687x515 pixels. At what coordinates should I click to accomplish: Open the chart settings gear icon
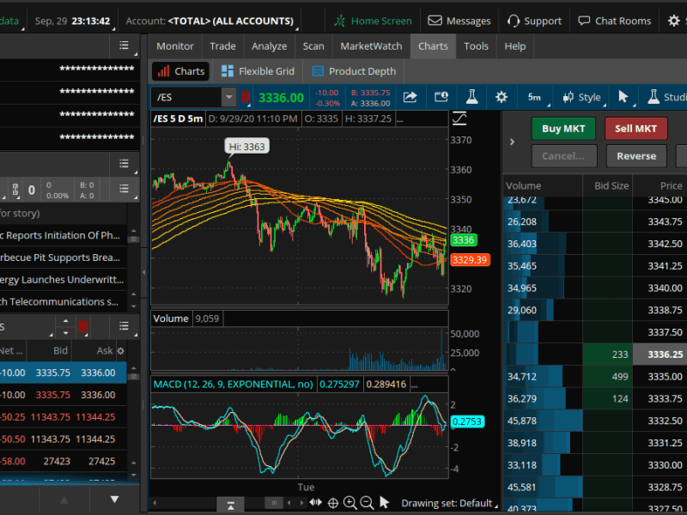coord(502,98)
